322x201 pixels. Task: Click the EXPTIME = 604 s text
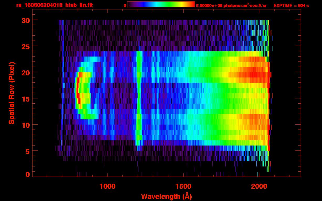coord(291,5)
